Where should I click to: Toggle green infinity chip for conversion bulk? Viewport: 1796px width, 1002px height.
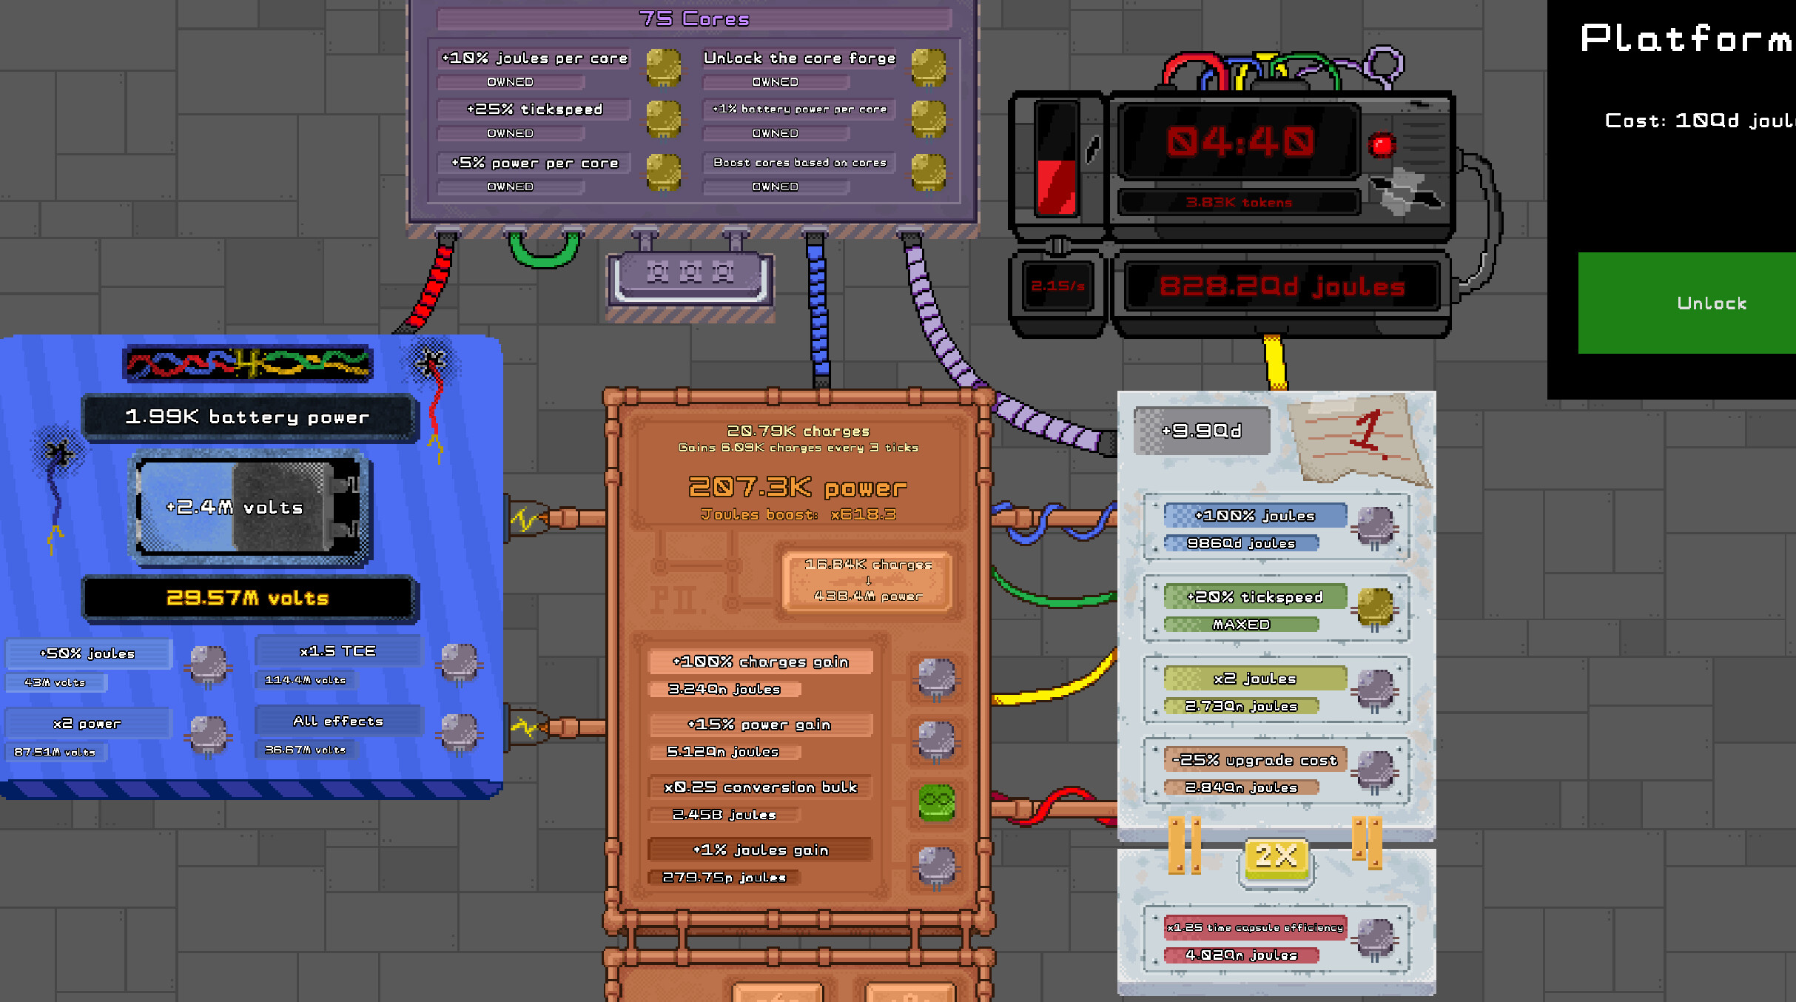click(937, 802)
